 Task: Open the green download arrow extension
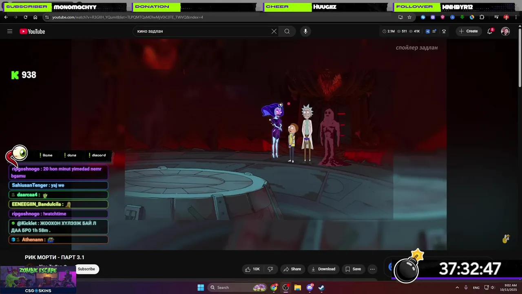pos(462,17)
